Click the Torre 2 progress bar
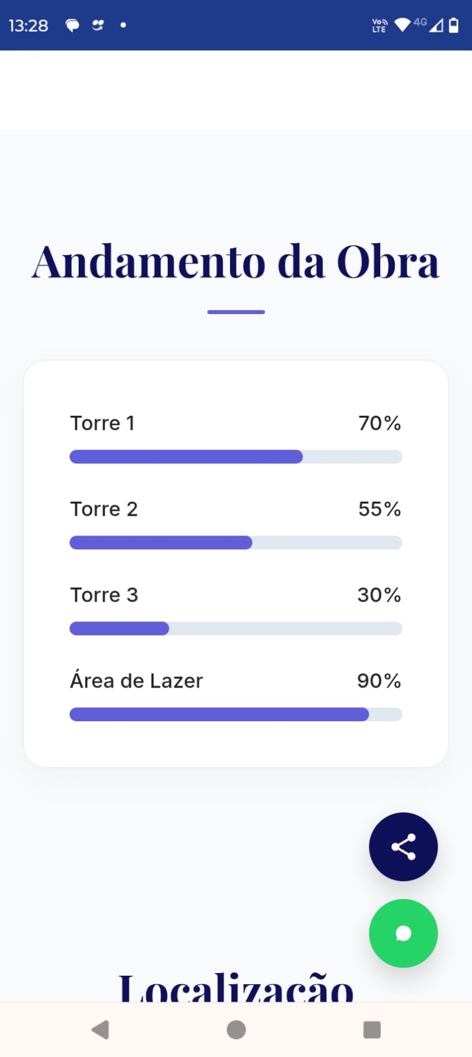The height and width of the screenshot is (1057, 472). 236,543
